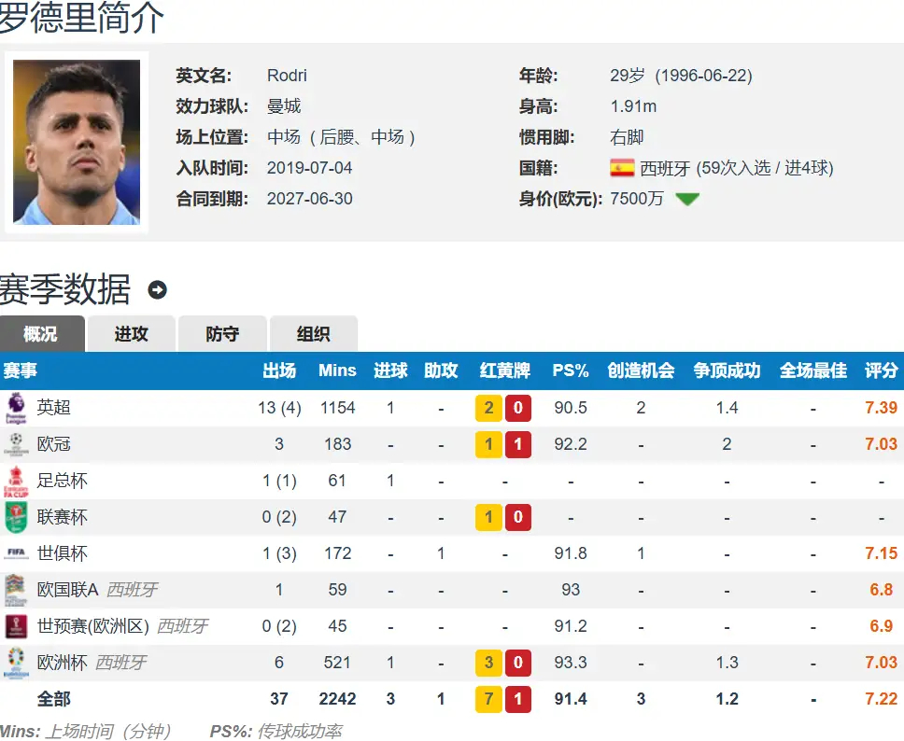Click the World Cup qualifier (世预赛) icon
Screen dimensions: 904x741
pyautogui.click(x=17, y=626)
